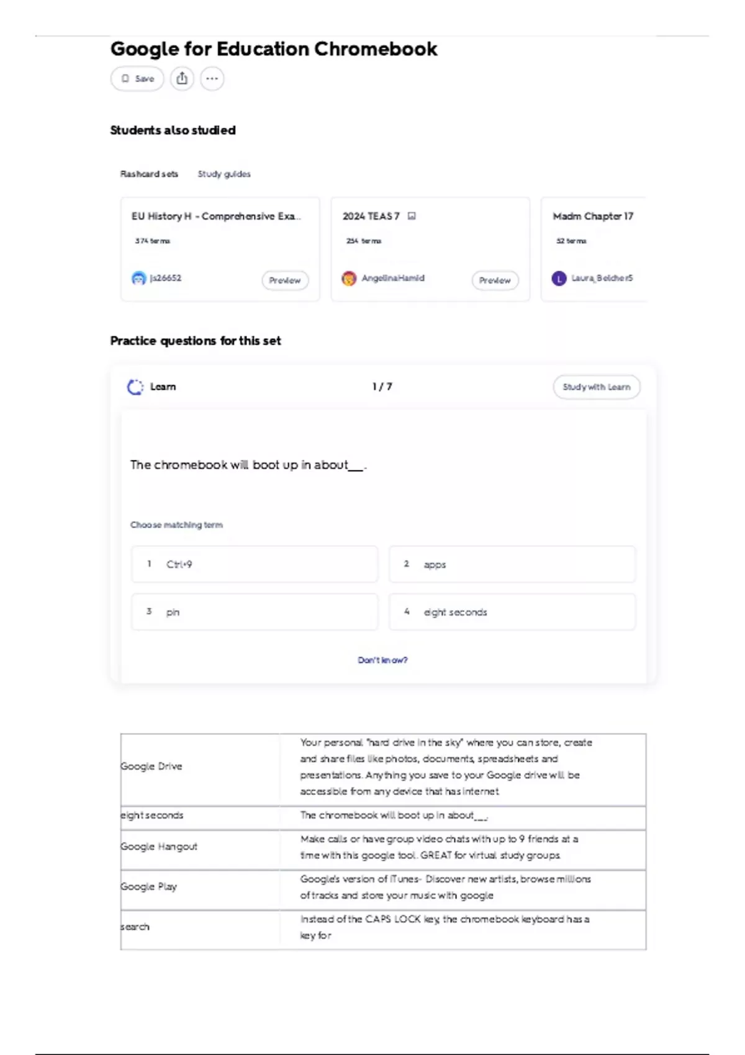The width and height of the screenshot is (745, 1055).
Task: Choose answer option 4 eight seconds
Action: coord(512,612)
